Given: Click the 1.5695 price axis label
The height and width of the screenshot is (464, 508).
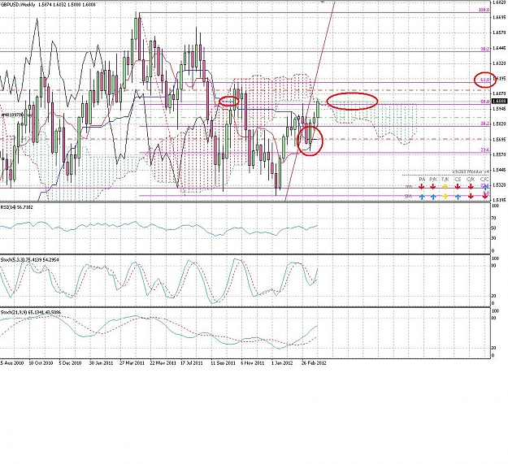Looking at the screenshot, I should [x=499, y=139].
